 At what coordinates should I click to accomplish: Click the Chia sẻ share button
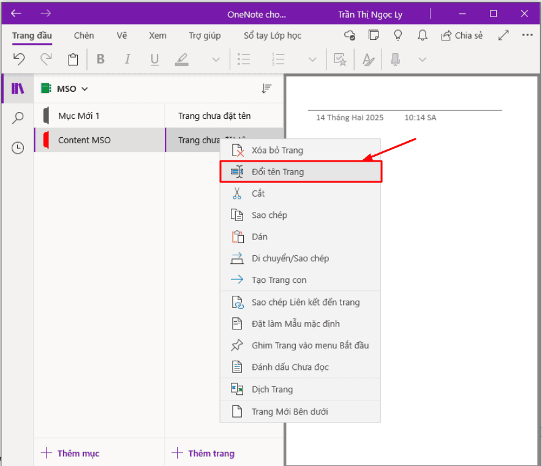(462, 36)
